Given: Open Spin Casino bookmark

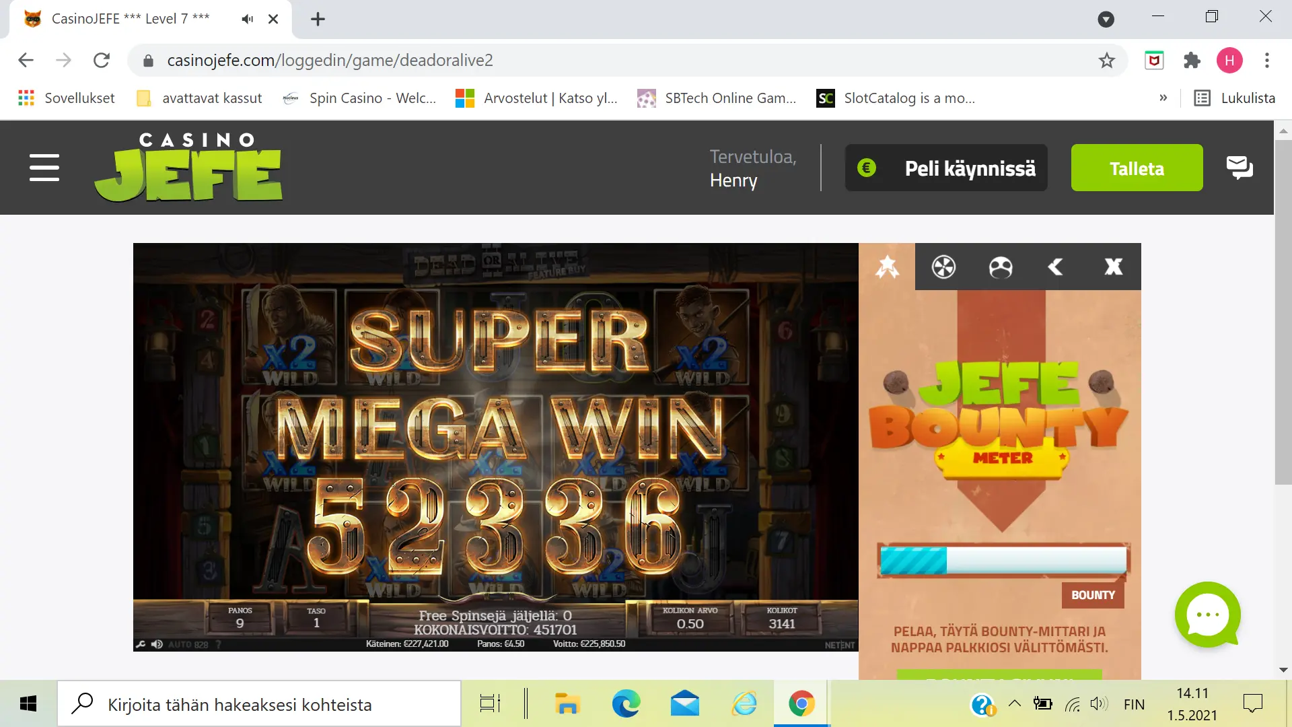Looking at the screenshot, I should (359, 98).
